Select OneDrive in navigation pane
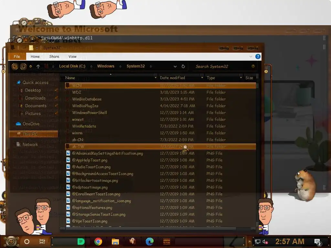The height and width of the screenshot is (248, 331). click(31, 124)
